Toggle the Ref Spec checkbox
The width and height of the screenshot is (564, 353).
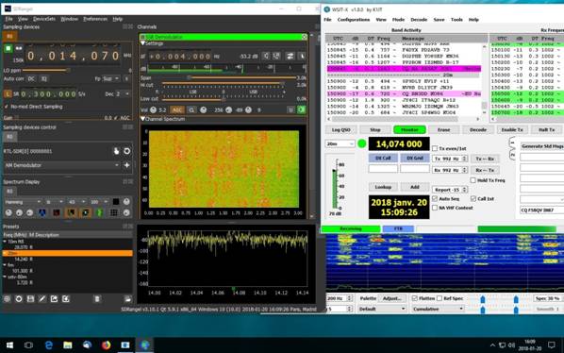point(440,298)
